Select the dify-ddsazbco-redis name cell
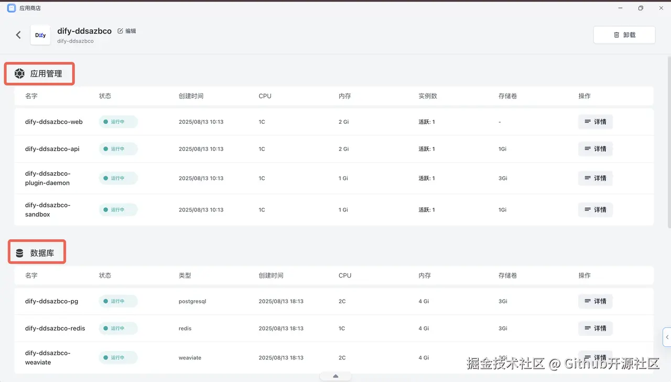Image resolution: width=671 pixels, height=382 pixels. (x=55, y=328)
